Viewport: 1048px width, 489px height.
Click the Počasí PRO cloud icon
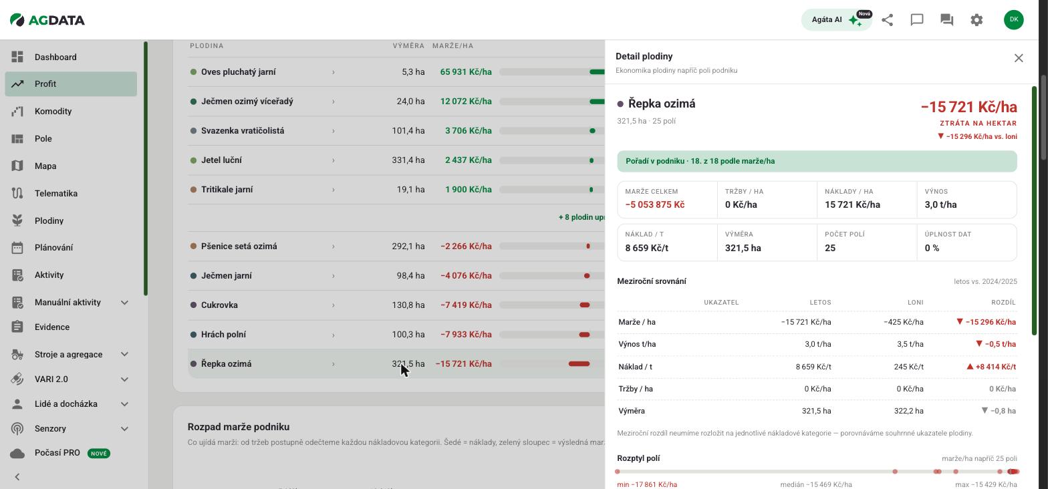tap(18, 453)
